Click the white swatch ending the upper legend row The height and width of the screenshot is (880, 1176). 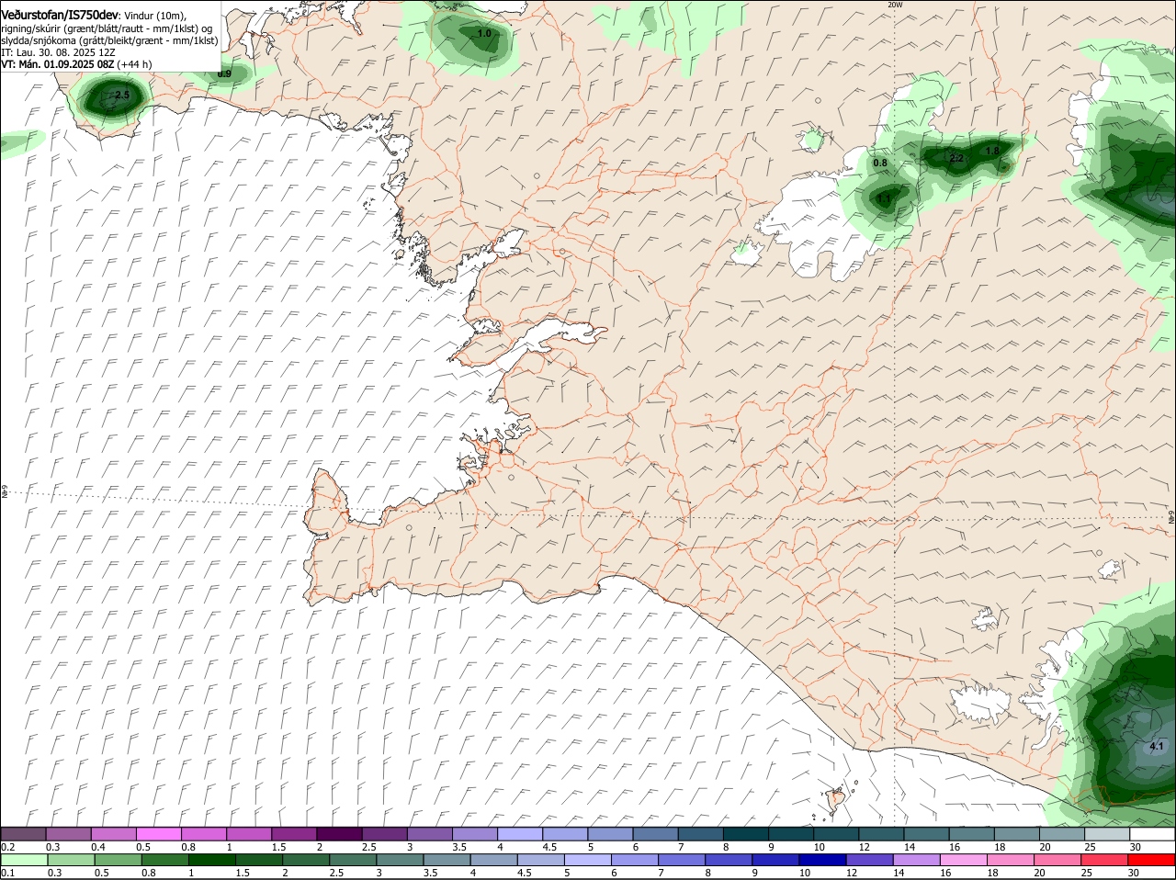click(x=1153, y=834)
